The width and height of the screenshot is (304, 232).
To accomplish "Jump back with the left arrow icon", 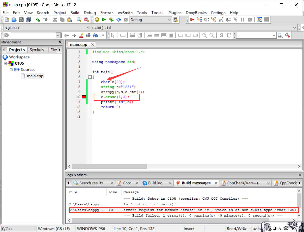I will (x=66, y=35).
